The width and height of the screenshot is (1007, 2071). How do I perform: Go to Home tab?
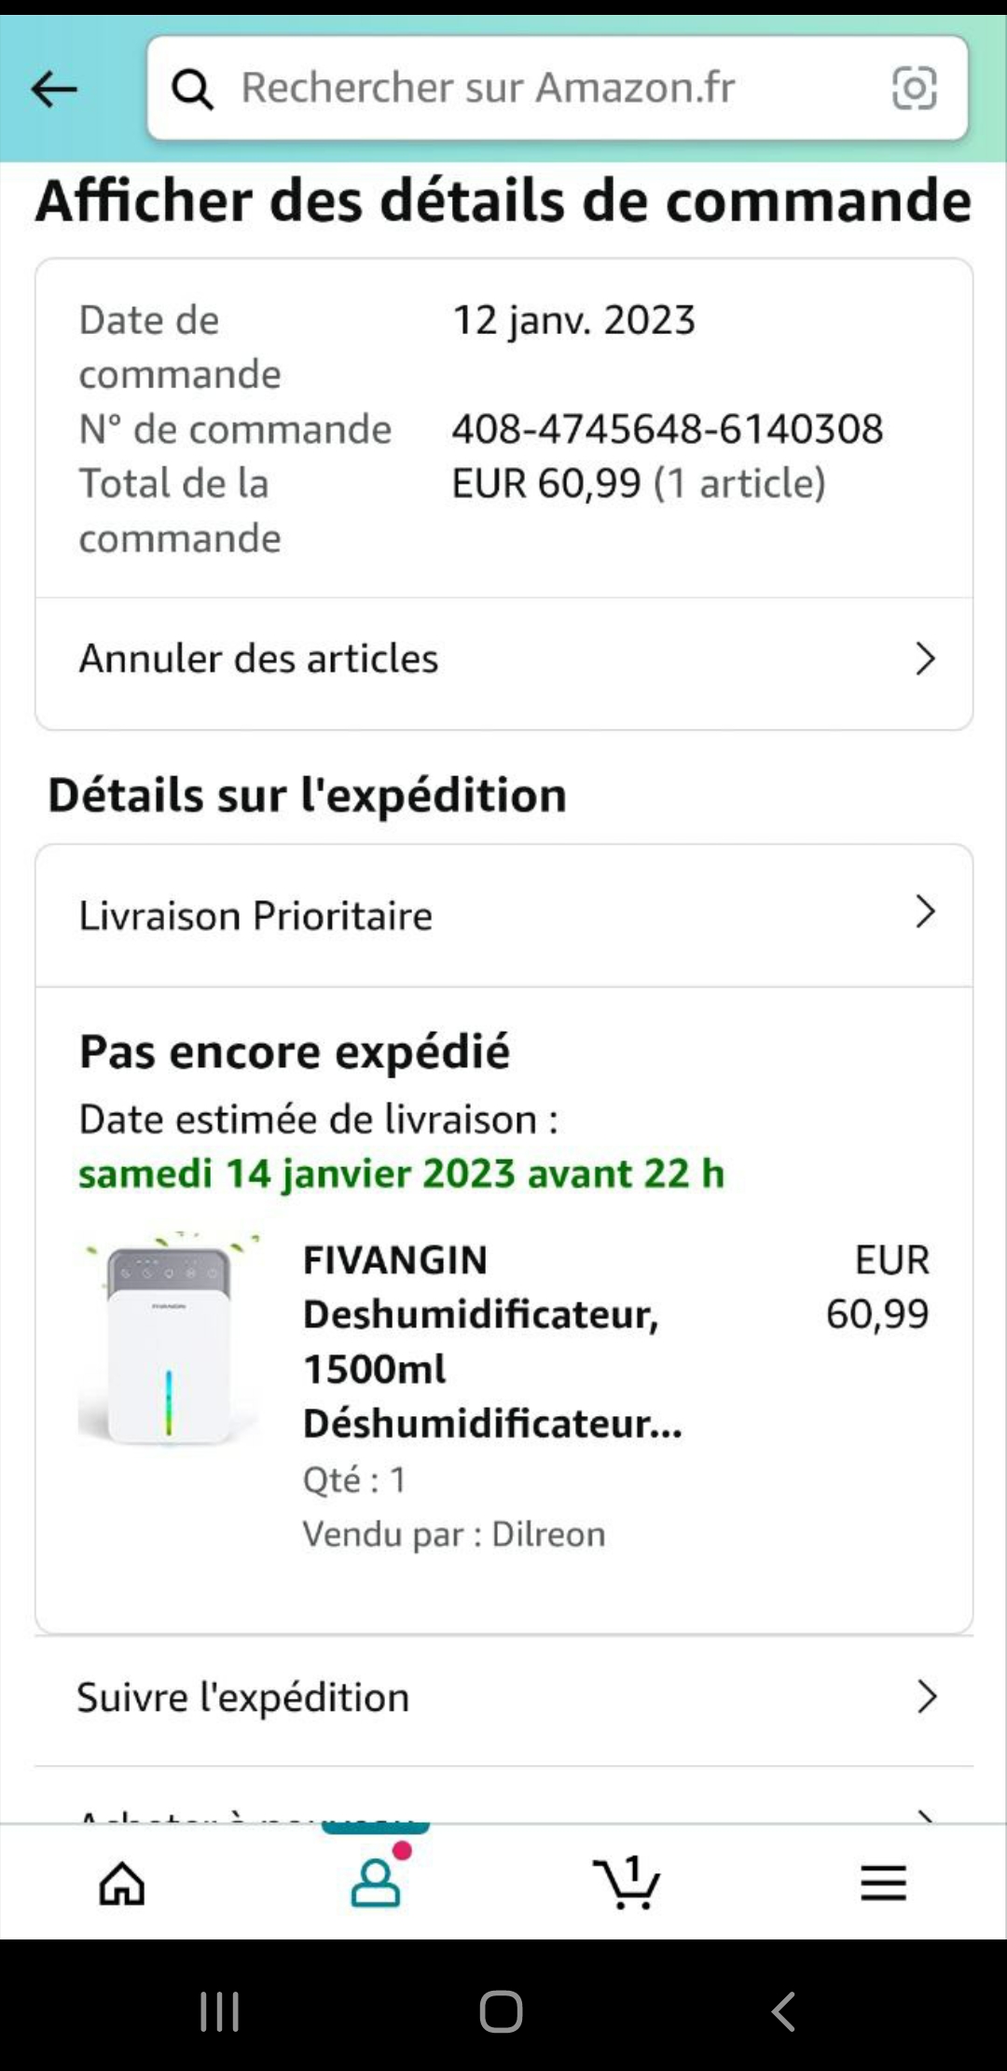tap(122, 1882)
